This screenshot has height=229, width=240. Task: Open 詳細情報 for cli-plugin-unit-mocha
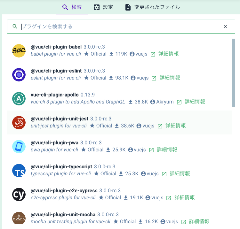click(x=199, y=222)
